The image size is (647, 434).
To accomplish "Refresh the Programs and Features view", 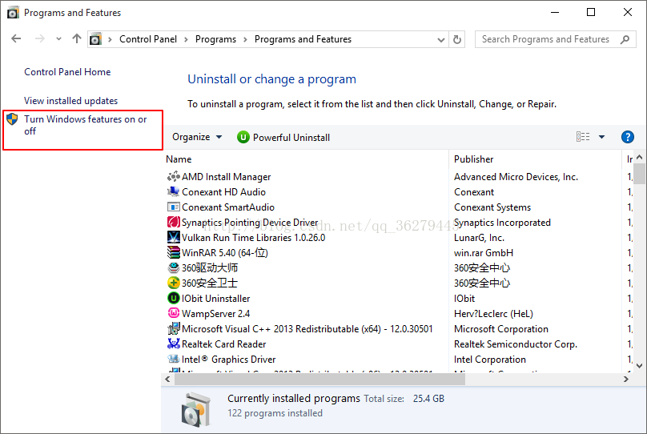I will 456,39.
